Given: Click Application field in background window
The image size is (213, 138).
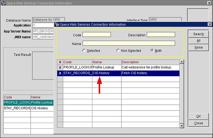Looking at the screenshot, I should 43,25.
